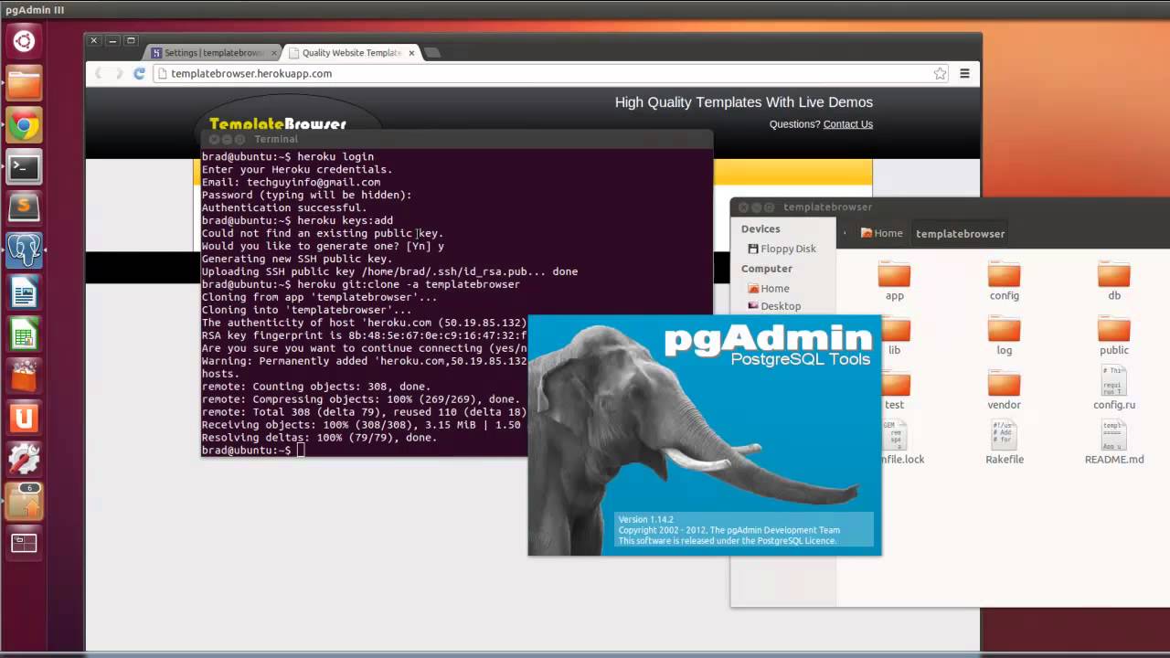Click the Terminal window title bar
1170x658 pixels.
tap(457, 139)
